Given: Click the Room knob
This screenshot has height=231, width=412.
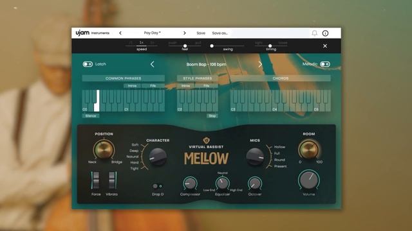Looking at the screenshot, I should click(309, 150).
